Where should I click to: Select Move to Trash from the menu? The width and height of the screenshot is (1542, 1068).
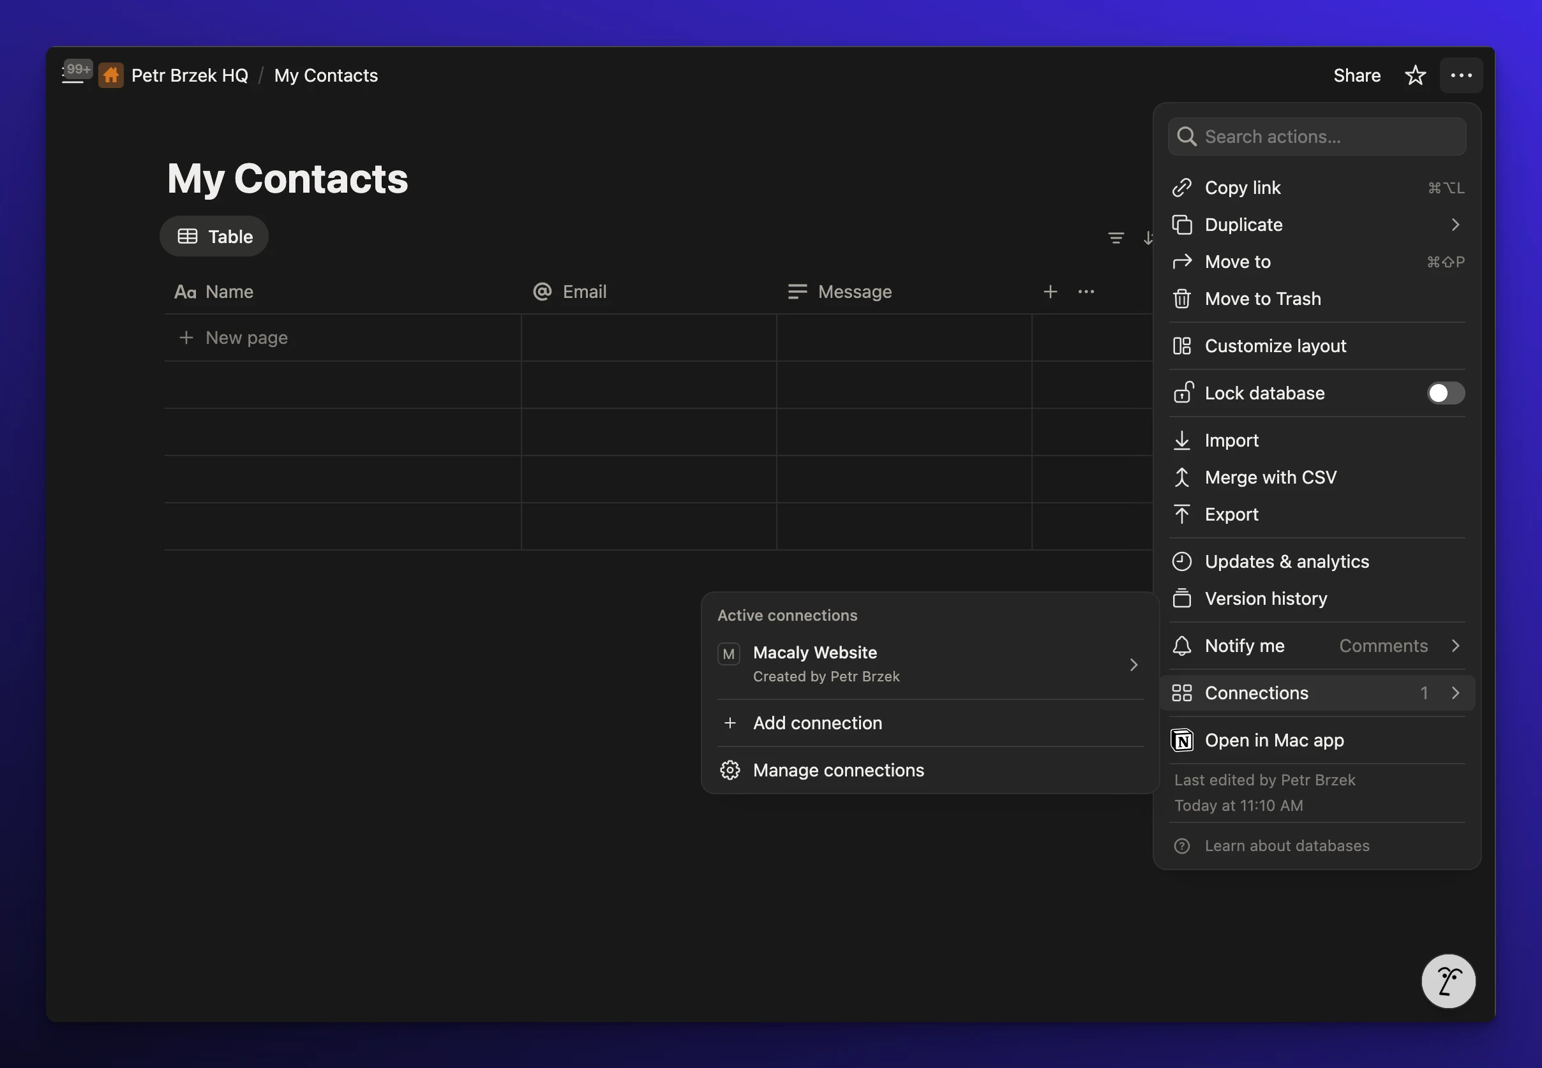[x=1262, y=299]
